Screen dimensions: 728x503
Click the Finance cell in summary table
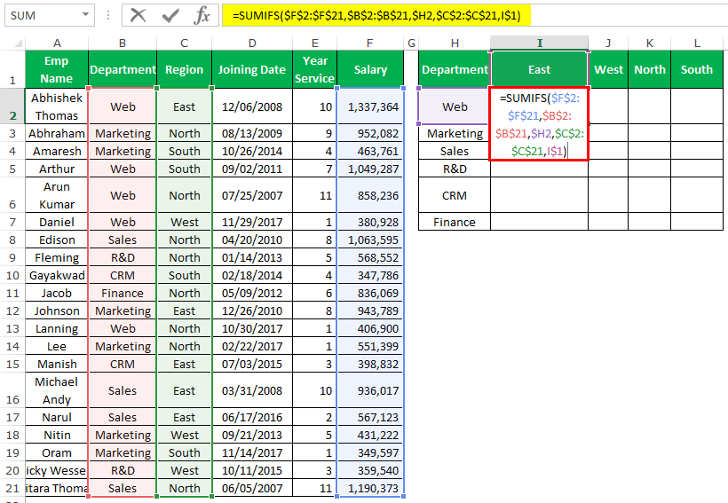[455, 222]
